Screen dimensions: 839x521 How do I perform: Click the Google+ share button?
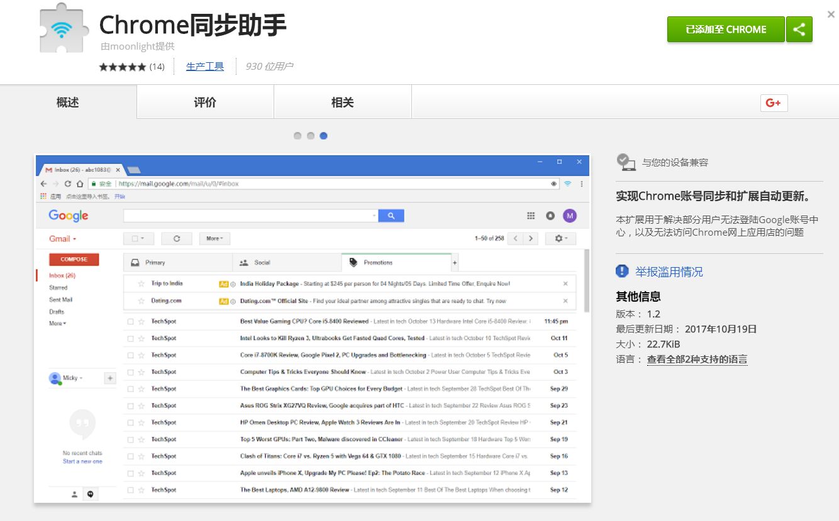[x=774, y=103]
